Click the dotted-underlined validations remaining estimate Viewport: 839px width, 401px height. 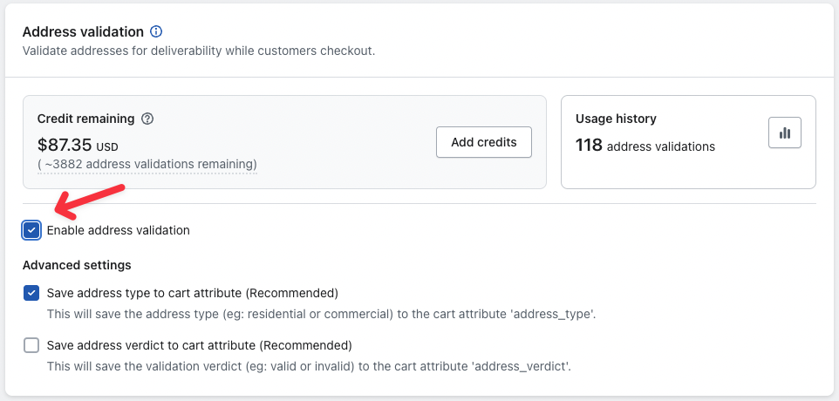(x=147, y=164)
